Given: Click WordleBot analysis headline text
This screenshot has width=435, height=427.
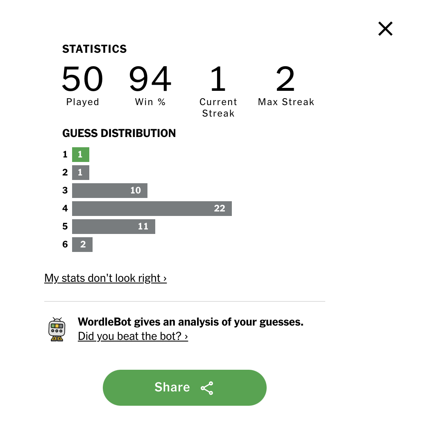Looking at the screenshot, I should coord(190,322).
